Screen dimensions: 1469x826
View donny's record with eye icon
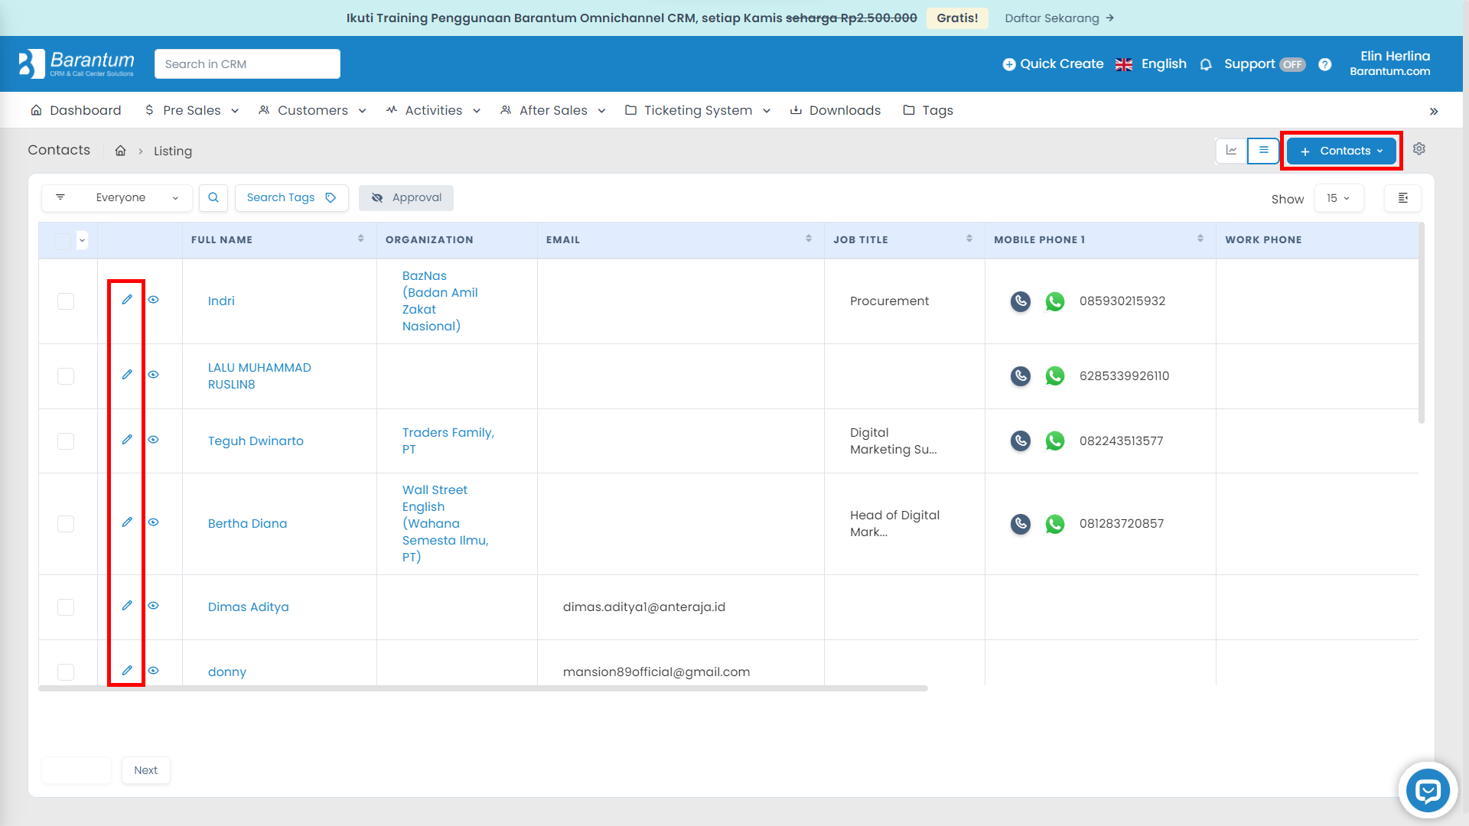(153, 671)
